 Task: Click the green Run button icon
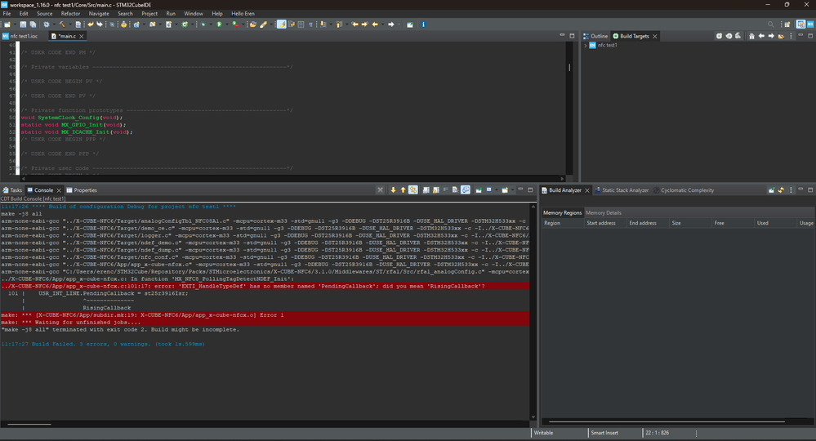(x=219, y=24)
